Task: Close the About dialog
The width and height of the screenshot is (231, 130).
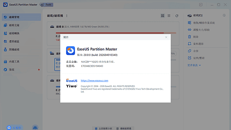Action: tap(166, 37)
